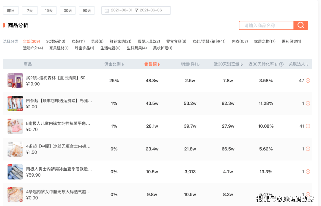Open related influencers bubble for first product
This screenshot has width=321, height=206.
(x=308, y=81)
